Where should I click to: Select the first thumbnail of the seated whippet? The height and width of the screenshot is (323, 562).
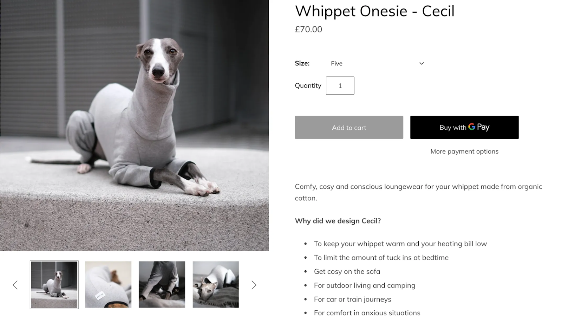tap(54, 285)
